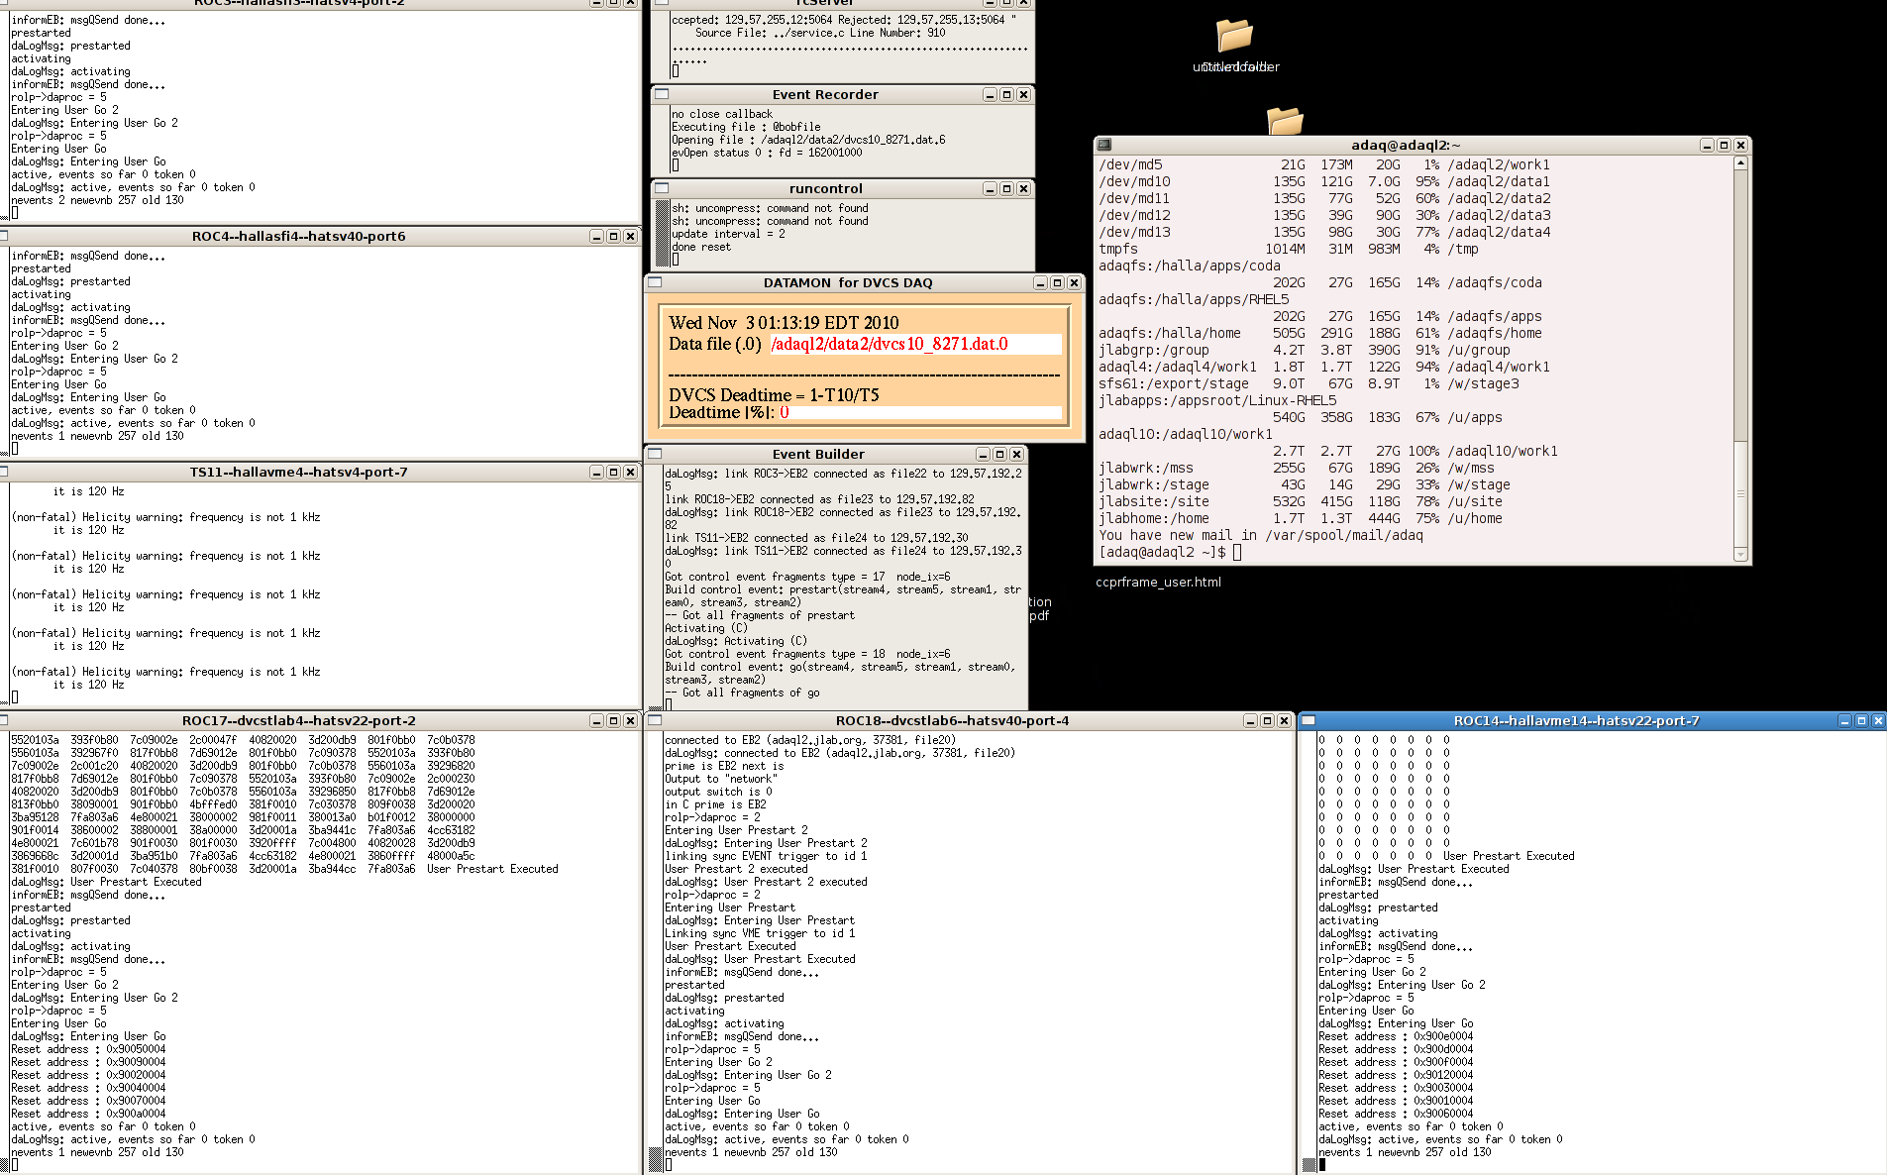Minimize the ROC14--hallavme14 window
This screenshot has height=1175, width=1887.
[1844, 720]
